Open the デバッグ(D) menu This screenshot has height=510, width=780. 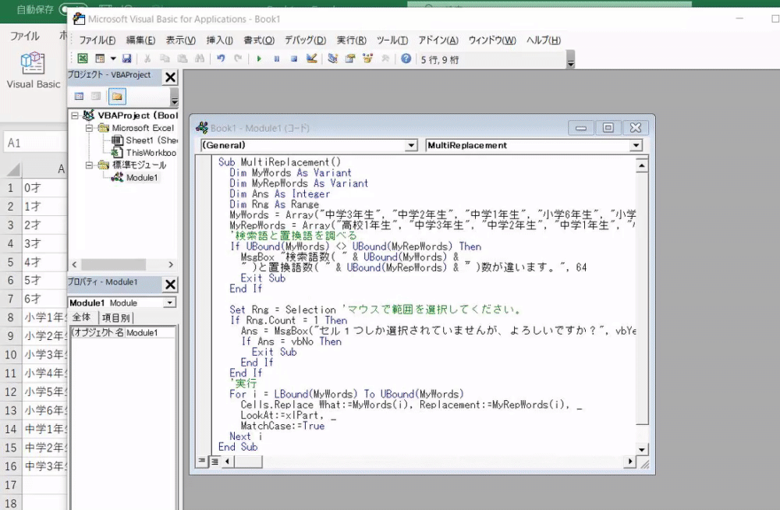pos(305,41)
